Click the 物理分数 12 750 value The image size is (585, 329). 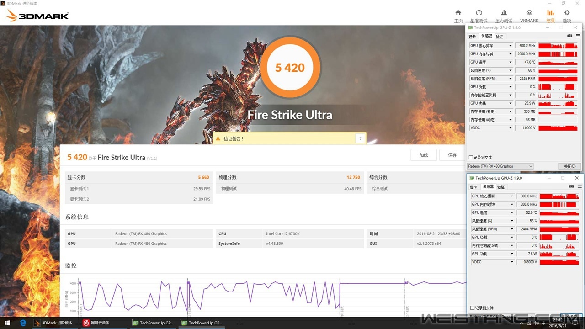pos(353,177)
